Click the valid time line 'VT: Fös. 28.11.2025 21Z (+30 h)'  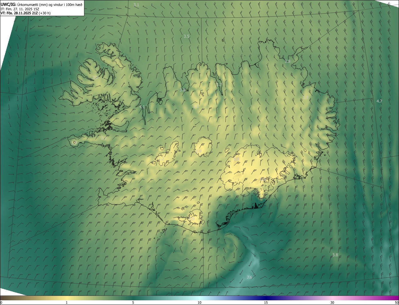pos(26,13)
